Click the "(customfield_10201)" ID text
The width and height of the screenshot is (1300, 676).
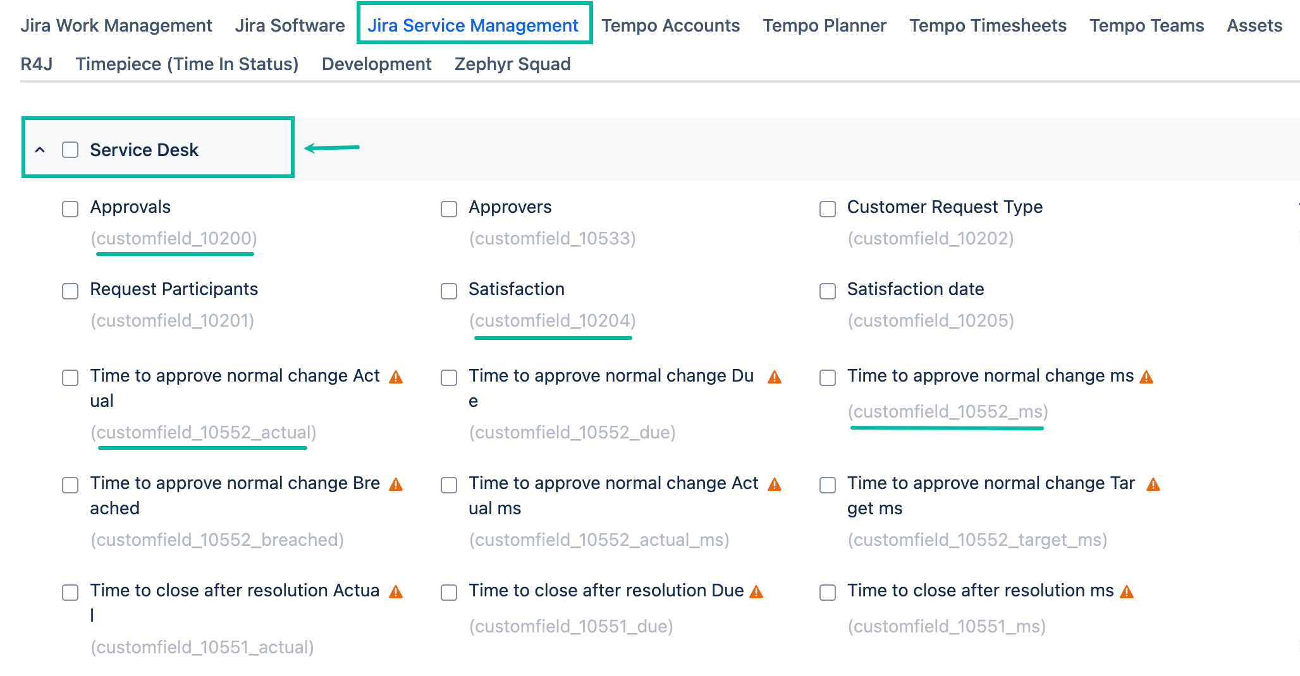(x=172, y=320)
